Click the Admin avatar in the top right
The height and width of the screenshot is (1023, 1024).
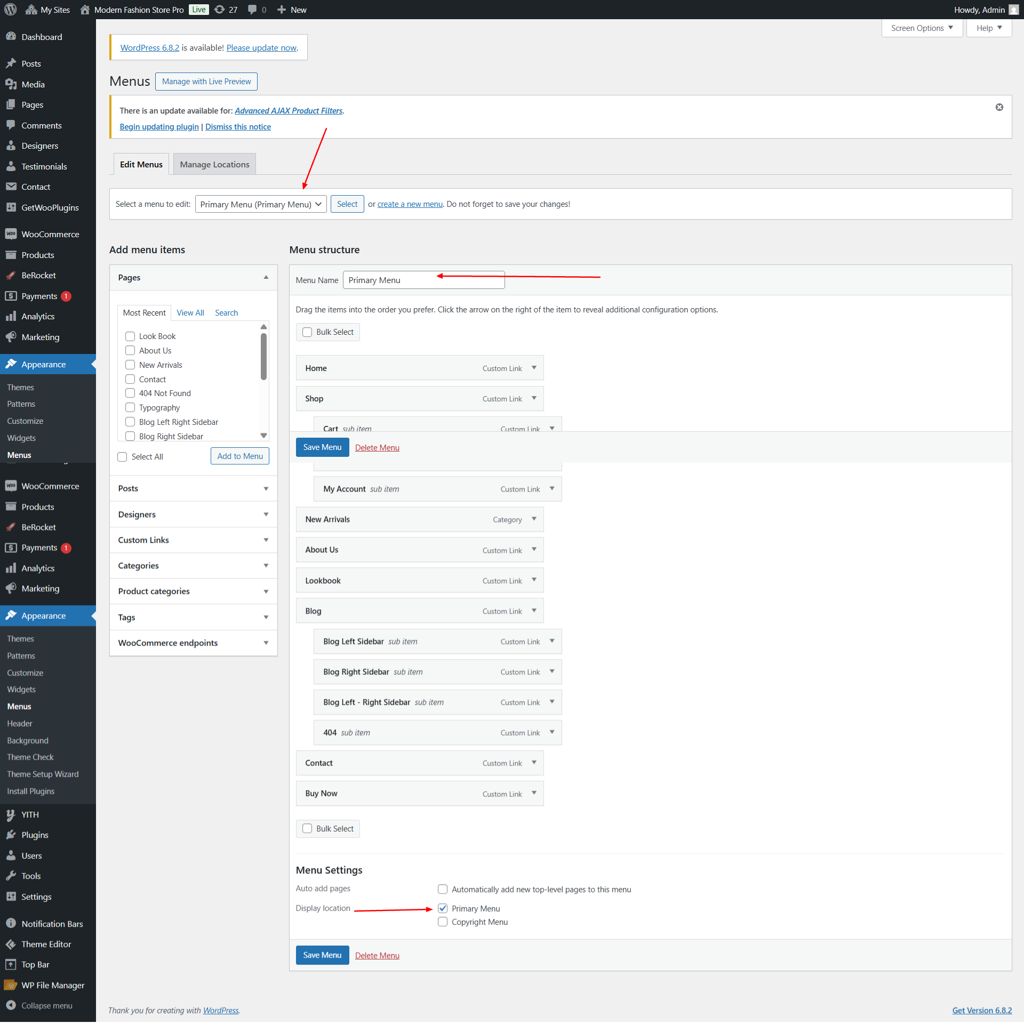coord(1014,10)
